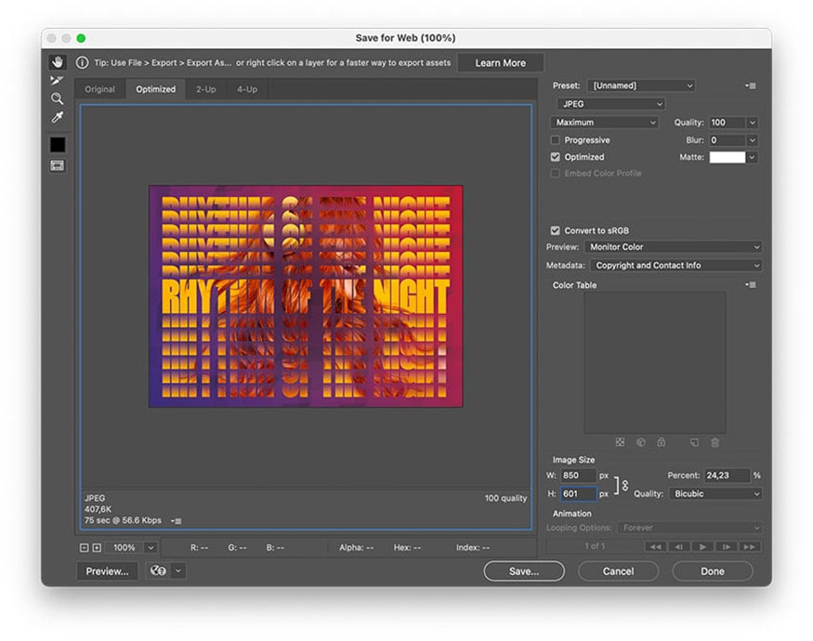This screenshot has width=813, height=641.
Task: Select the Hand tool
Action: point(58,62)
